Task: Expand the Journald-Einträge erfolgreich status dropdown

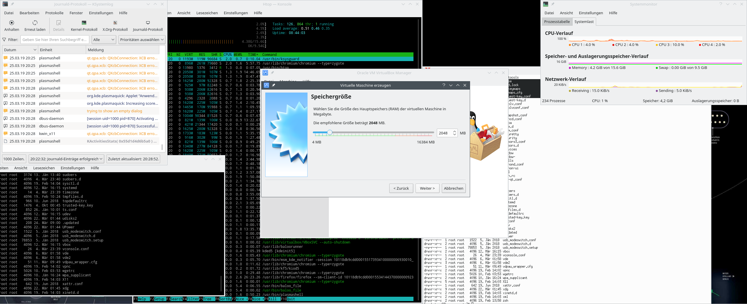Action: point(67,159)
